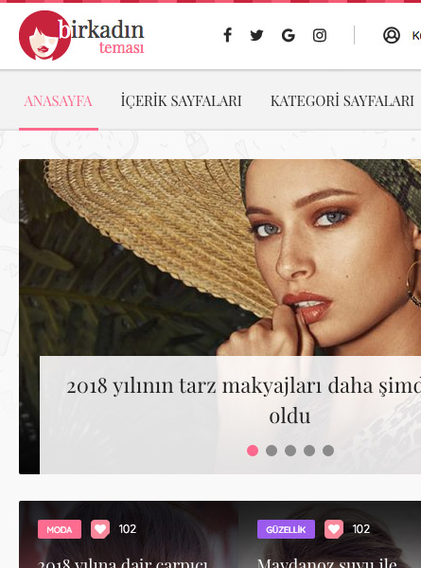Like the GÜZELLİK post heart icon
Viewport: 421px width, 568px height.
point(334,529)
